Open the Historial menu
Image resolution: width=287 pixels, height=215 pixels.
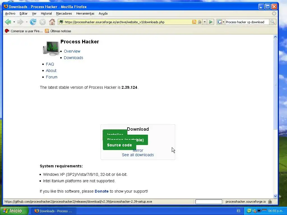click(46, 13)
